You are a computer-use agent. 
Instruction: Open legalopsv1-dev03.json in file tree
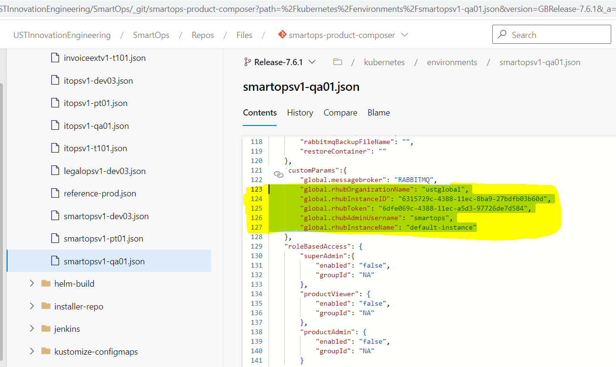pyautogui.click(x=105, y=171)
